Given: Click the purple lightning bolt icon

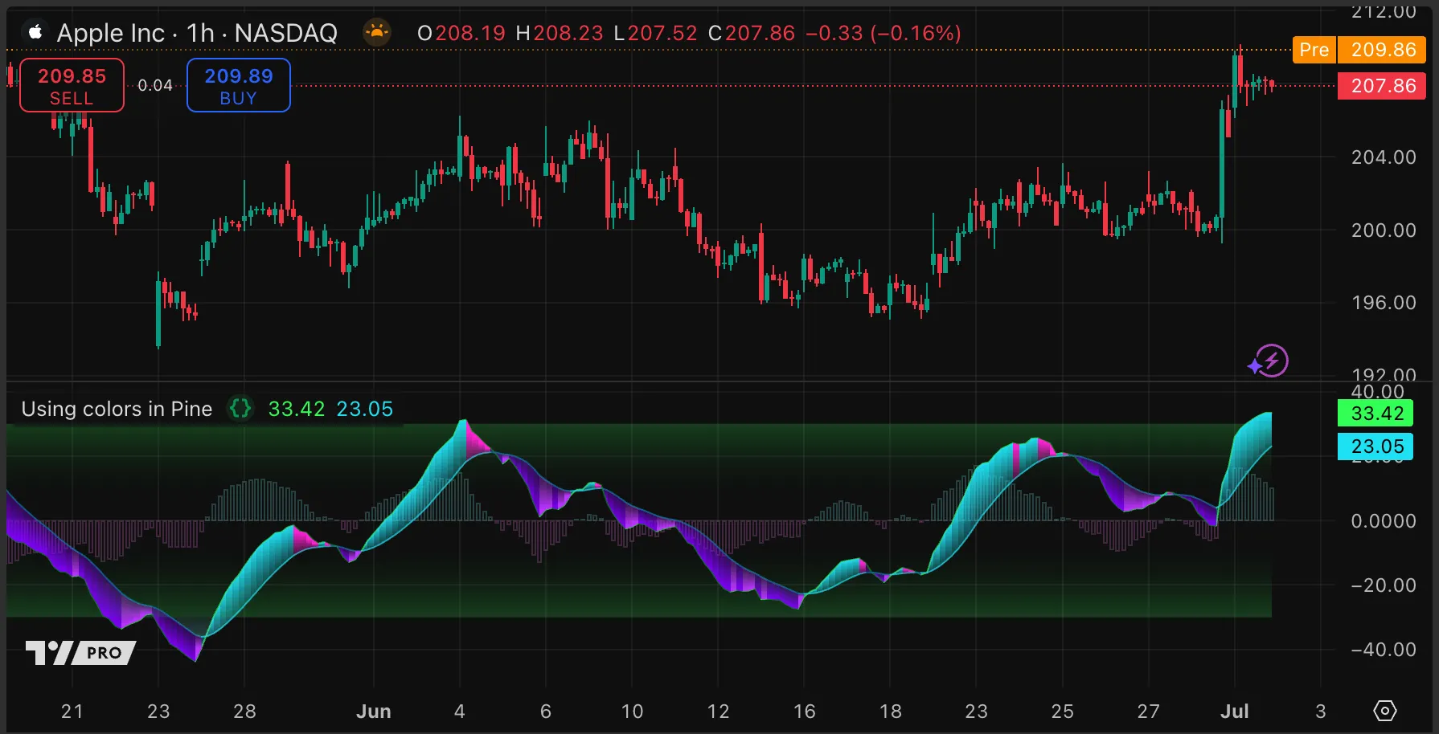Looking at the screenshot, I should 1269,361.
